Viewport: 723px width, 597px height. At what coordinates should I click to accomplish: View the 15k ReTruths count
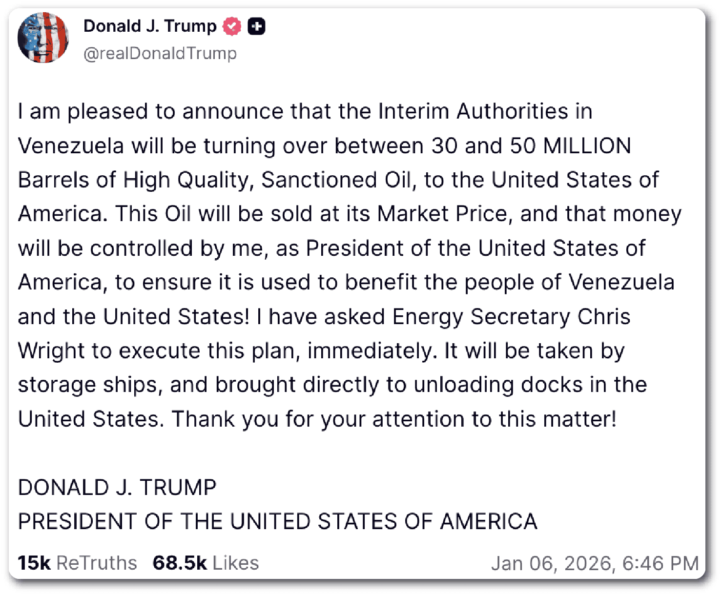tap(77, 563)
